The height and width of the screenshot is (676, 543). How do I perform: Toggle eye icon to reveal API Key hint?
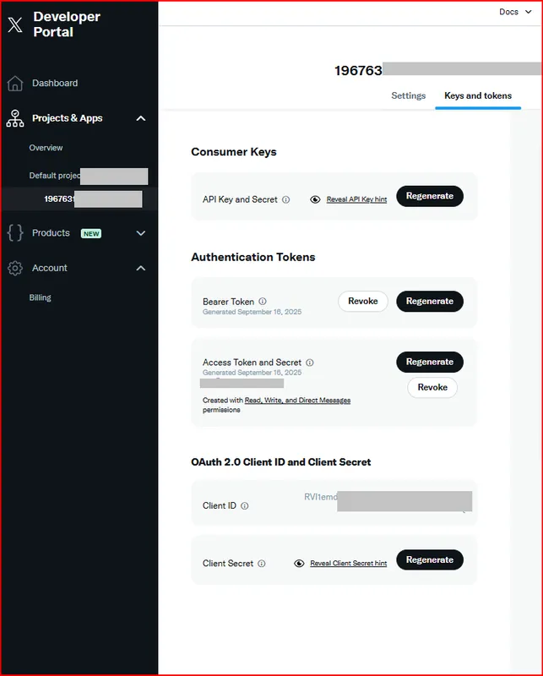[315, 199]
